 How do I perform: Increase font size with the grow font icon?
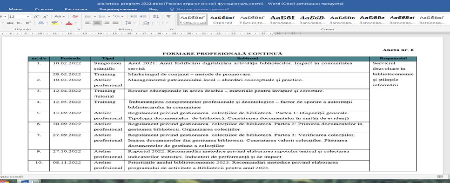click(36, 17)
